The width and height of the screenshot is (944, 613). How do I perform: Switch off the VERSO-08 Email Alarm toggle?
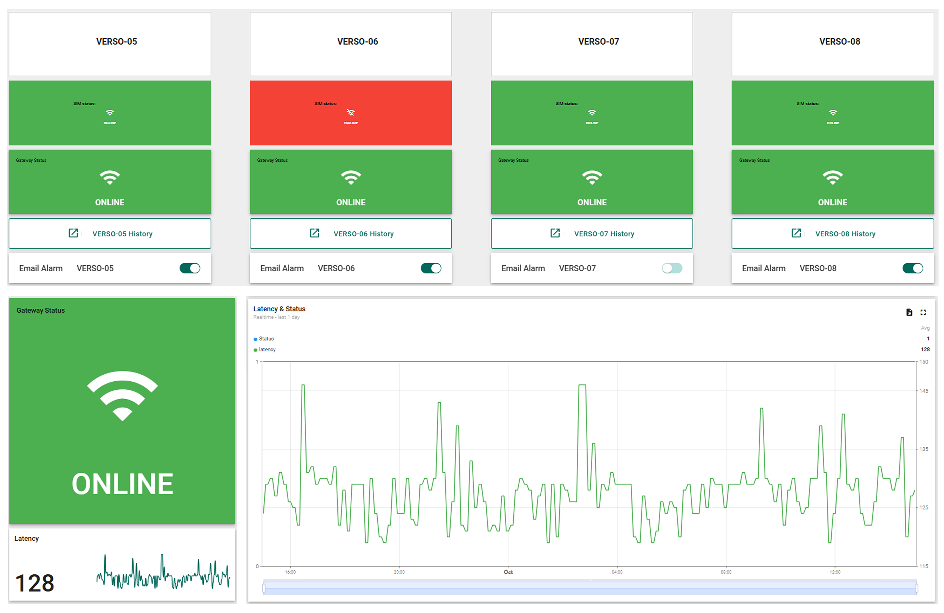913,268
